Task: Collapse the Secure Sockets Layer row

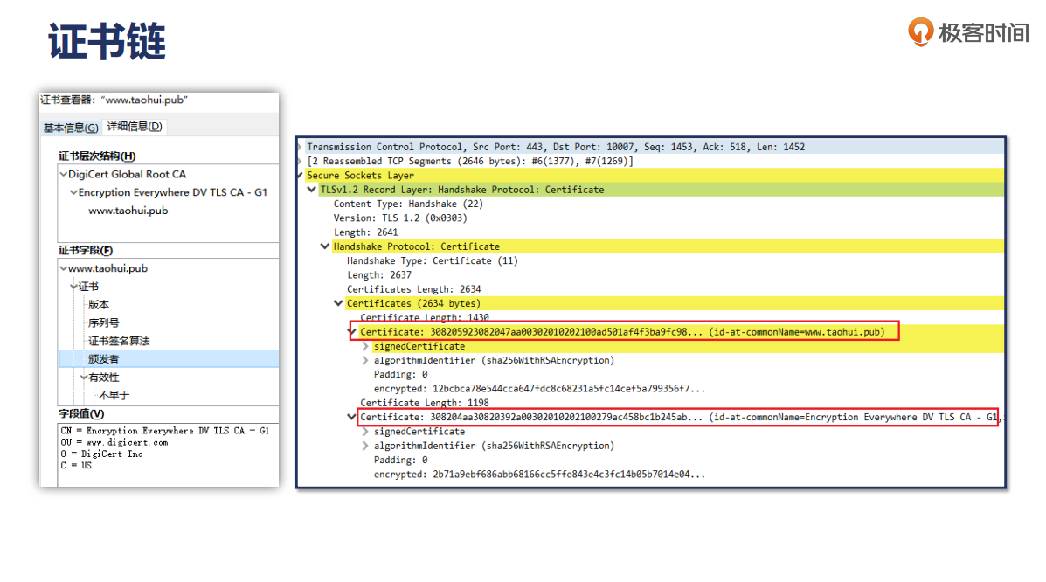Action: [x=301, y=175]
